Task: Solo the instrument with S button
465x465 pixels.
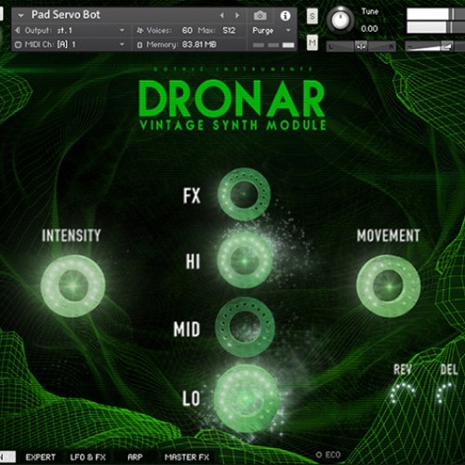Action: [x=312, y=16]
